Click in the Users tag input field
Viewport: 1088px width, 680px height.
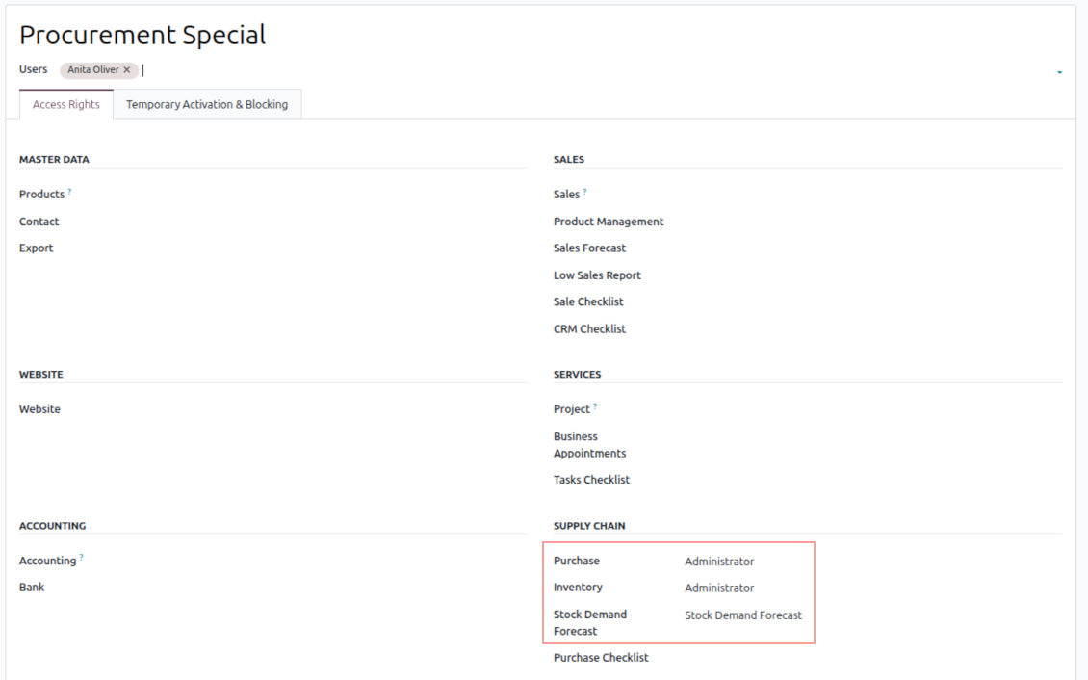[578, 70]
